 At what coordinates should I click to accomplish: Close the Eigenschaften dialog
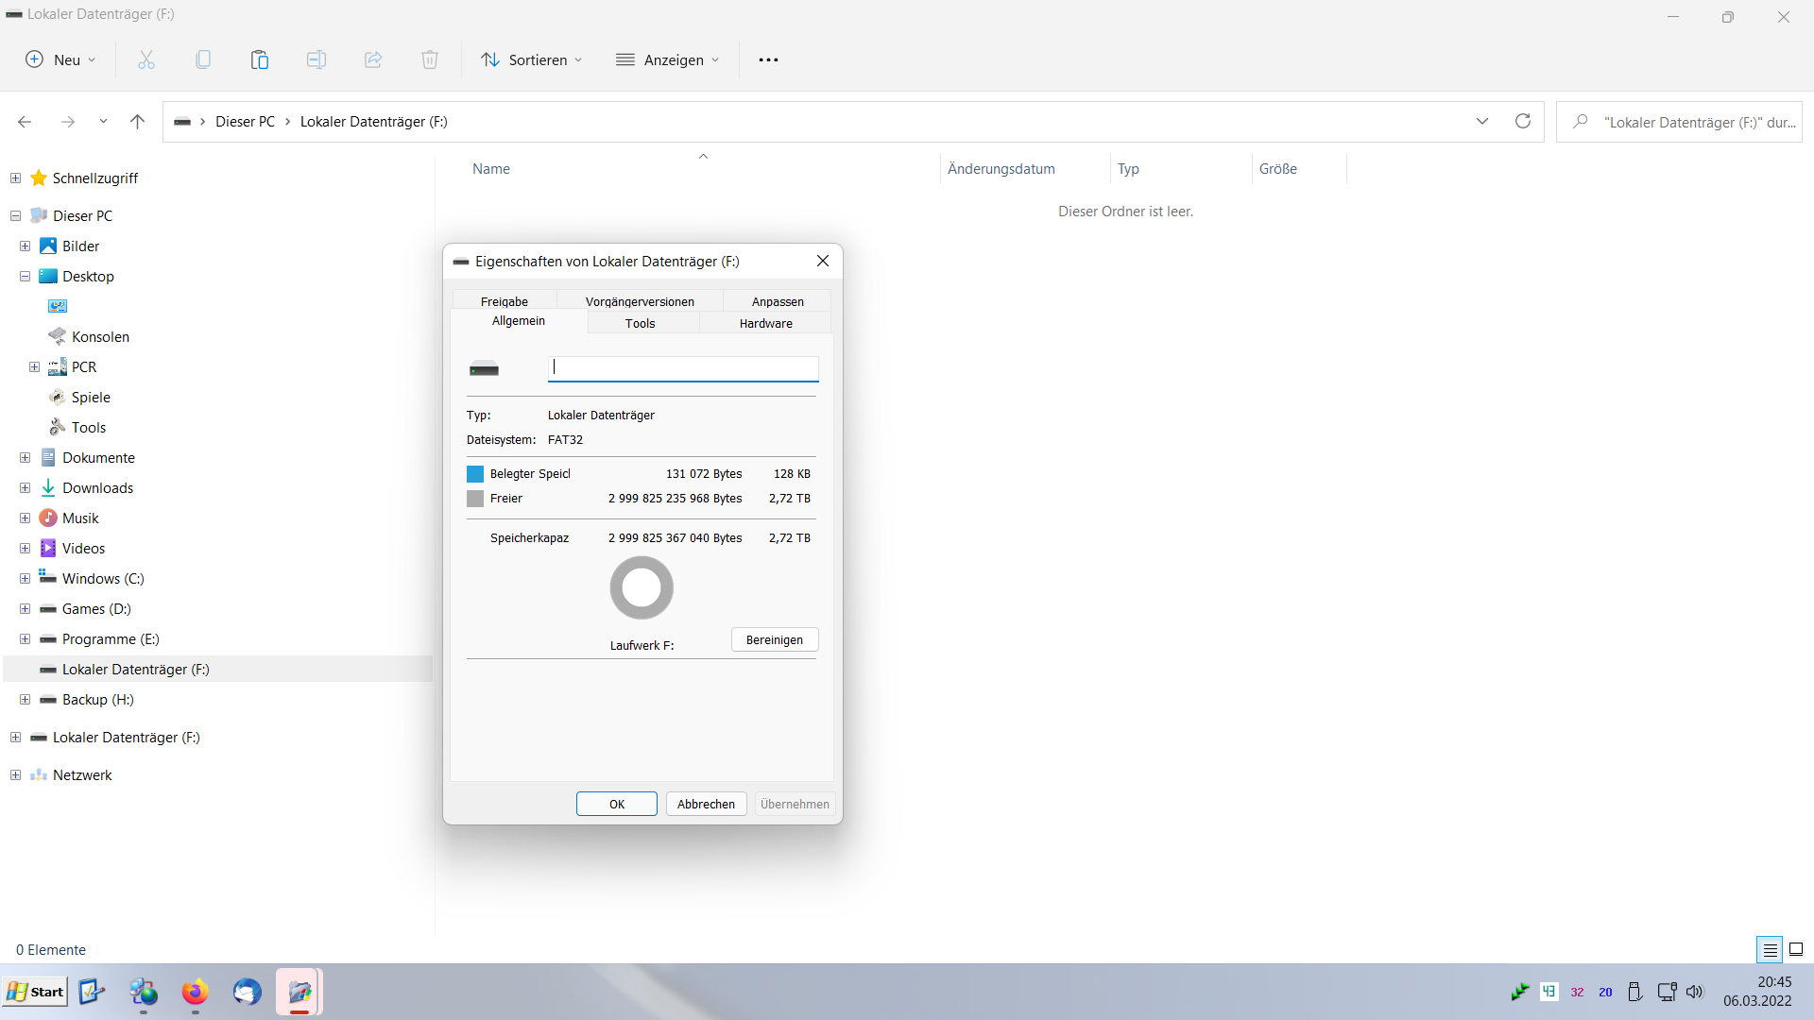823,261
